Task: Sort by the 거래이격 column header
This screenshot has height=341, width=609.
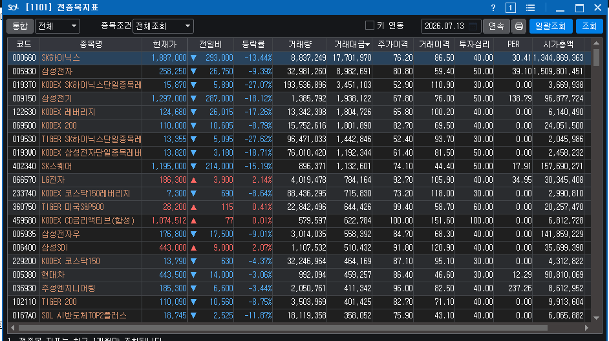Action: coord(434,44)
